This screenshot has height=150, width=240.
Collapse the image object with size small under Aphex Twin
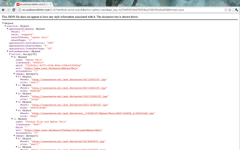[16, 76]
